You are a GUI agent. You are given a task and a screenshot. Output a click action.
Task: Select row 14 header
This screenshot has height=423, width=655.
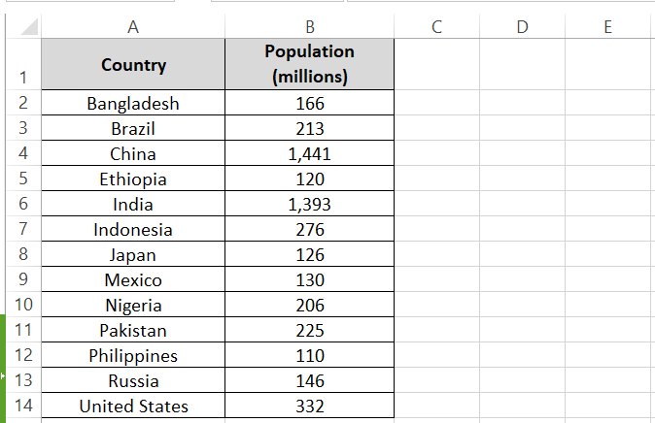pos(24,407)
